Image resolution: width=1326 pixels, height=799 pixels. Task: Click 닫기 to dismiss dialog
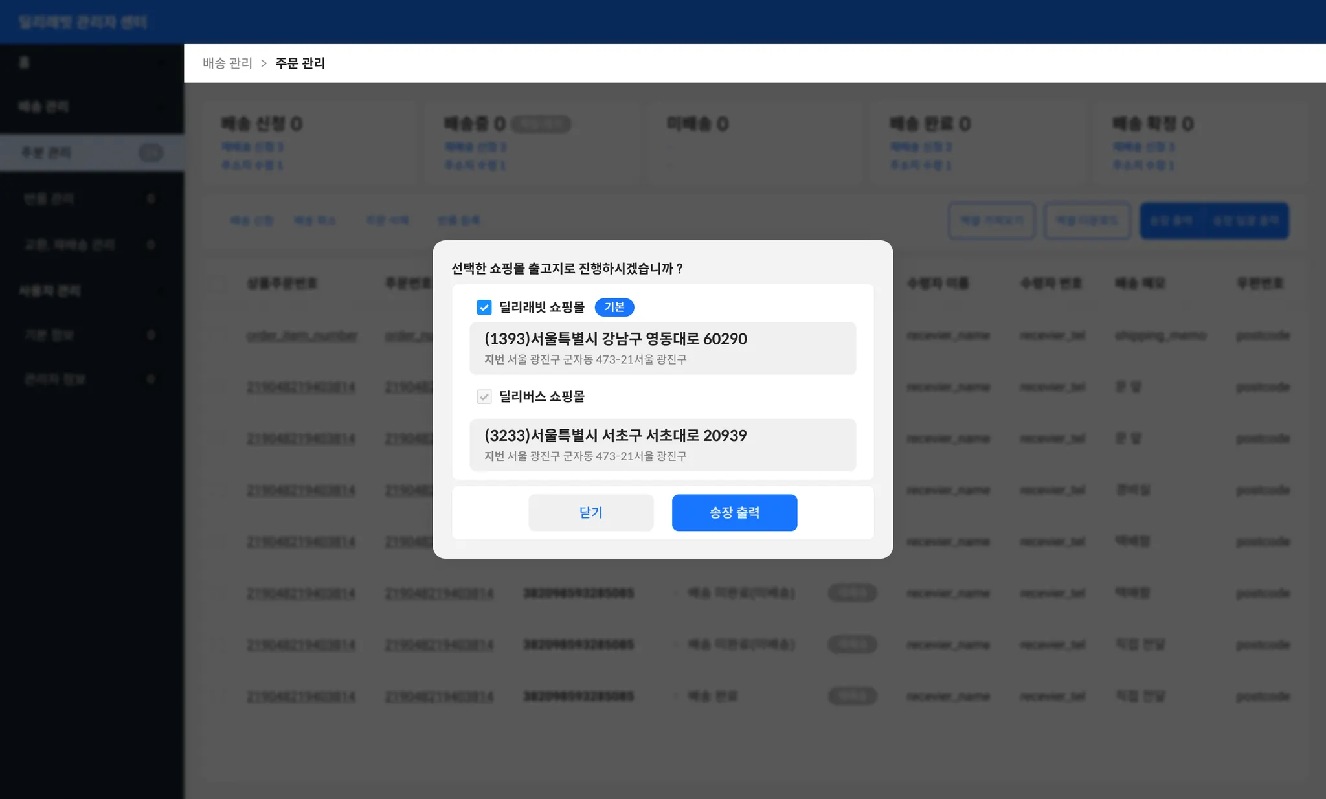(x=590, y=513)
